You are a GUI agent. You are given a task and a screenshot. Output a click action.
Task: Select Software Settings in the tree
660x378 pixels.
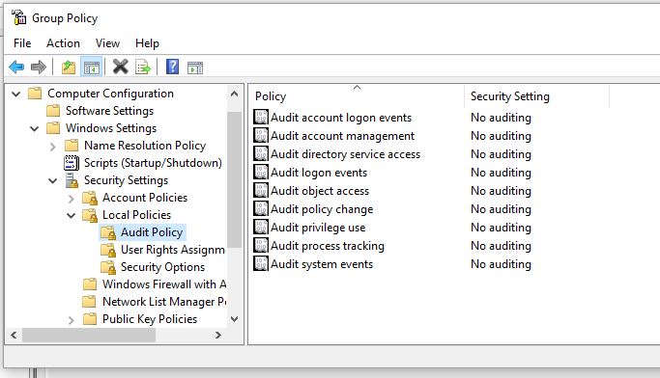tap(109, 111)
